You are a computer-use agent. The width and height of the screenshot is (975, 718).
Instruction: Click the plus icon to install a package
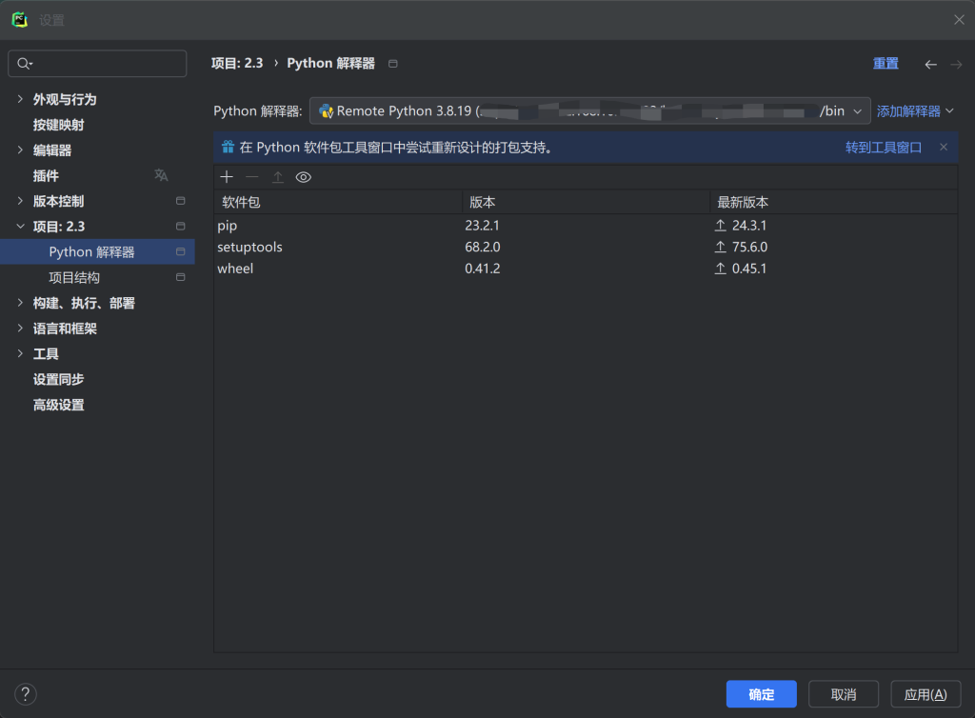(227, 177)
